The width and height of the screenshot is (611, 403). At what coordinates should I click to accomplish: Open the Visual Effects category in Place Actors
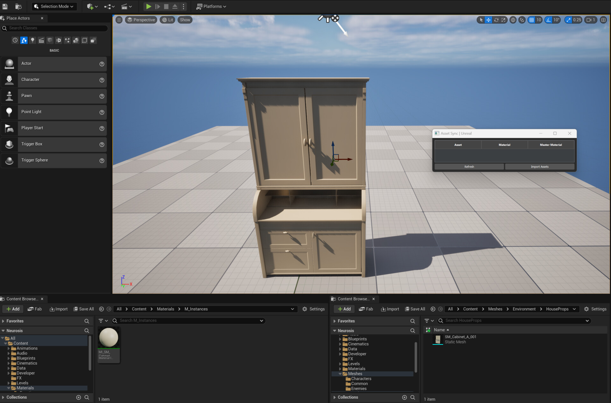click(x=67, y=40)
